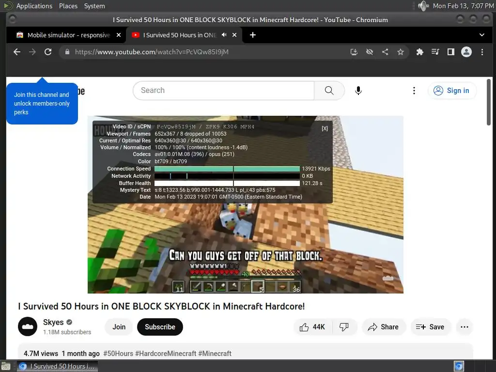The image size is (496, 372).
Task: Click the 1.18M subscribers text
Action: click(67, 332)
